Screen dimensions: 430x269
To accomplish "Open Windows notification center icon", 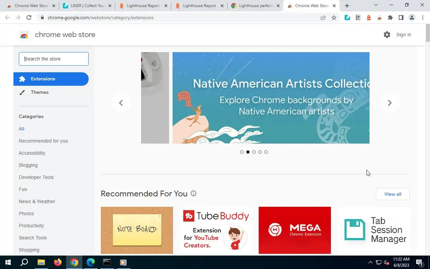I will [x=419, y=262].
